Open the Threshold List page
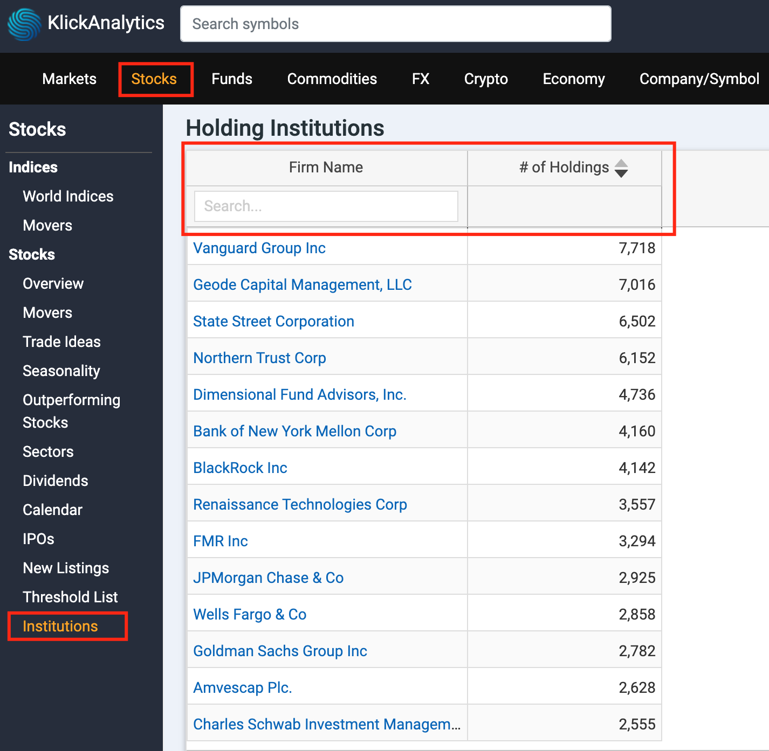 (70, 597)
